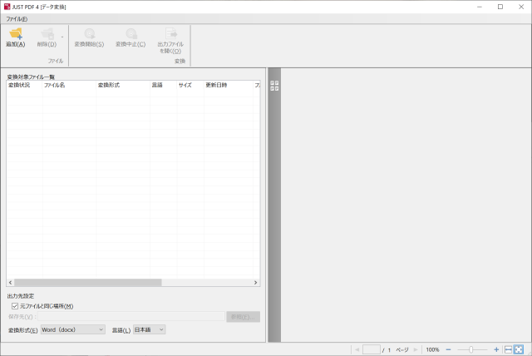532x356 pixels.
Task: Maximize the JUST PDF 4 window
Action: click(x=500, y=7)
